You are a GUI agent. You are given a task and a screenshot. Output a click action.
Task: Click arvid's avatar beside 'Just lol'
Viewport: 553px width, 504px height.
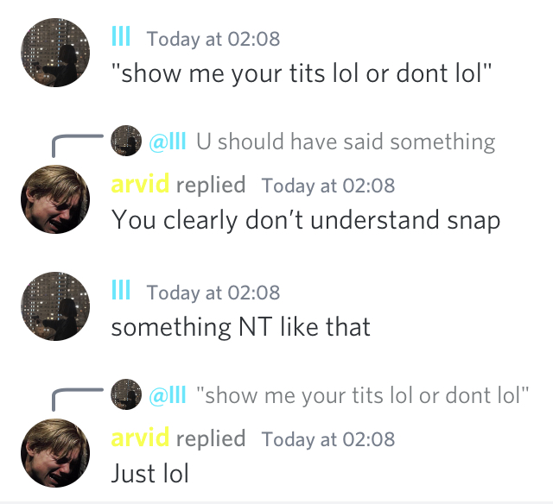pyautogui.click(x=55, y=453)
